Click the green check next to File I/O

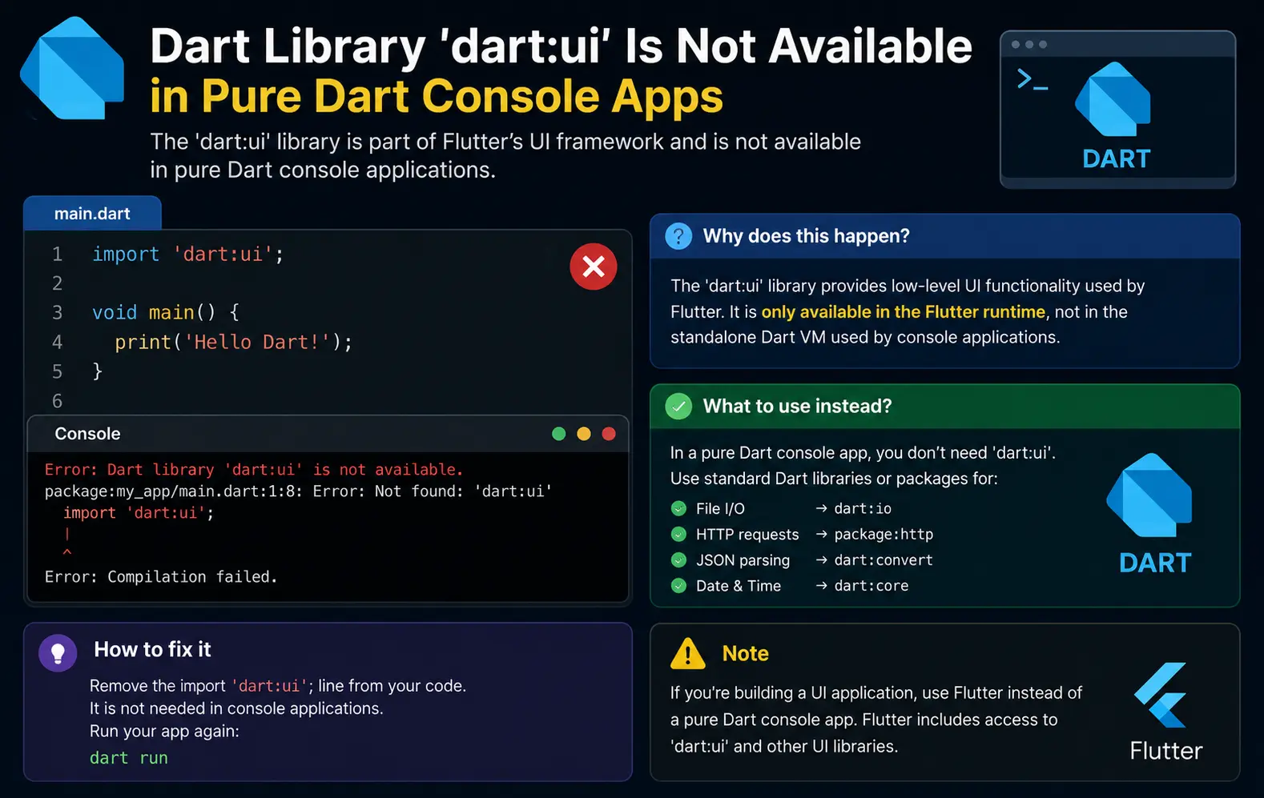tap(678, 508)
